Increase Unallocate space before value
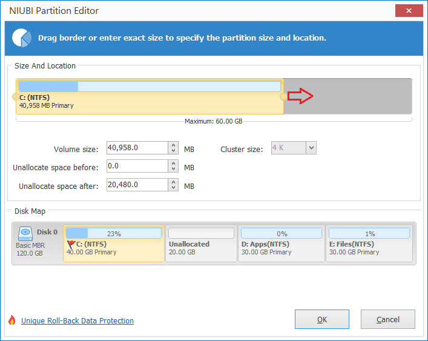This screenshot has width=428, height=341. [x=173, y=164]
